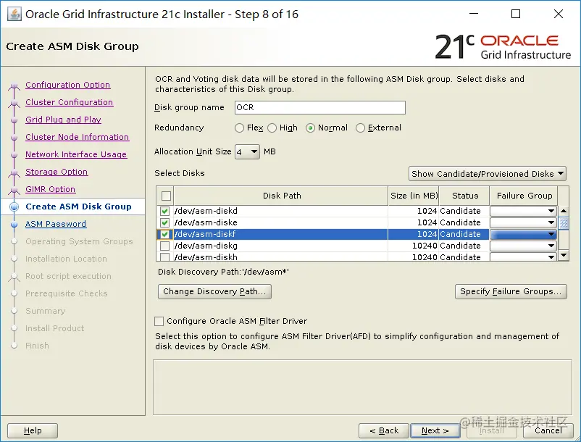Click the Help button
This screenshot has height=442, width=581.
[x=33, y=430]
